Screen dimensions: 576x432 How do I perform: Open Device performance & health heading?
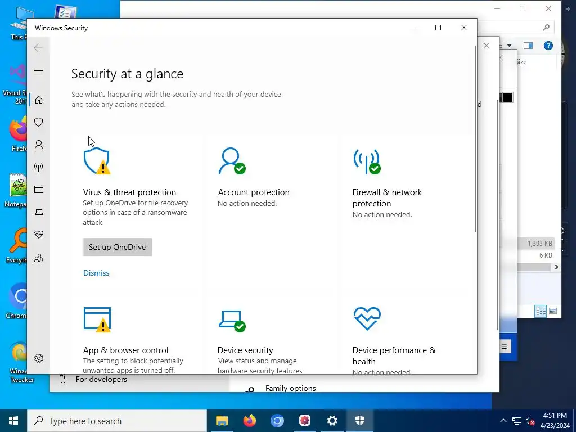(394, 355)
